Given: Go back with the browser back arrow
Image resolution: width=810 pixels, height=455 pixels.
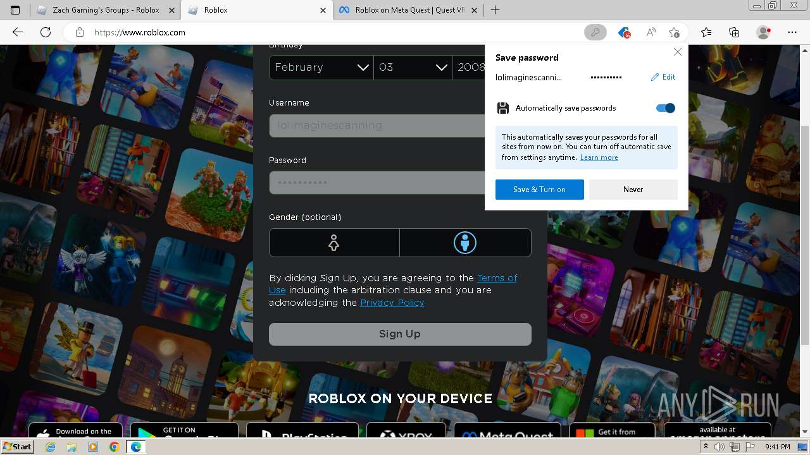Looking at the screenshot, I should pos(18,32).
